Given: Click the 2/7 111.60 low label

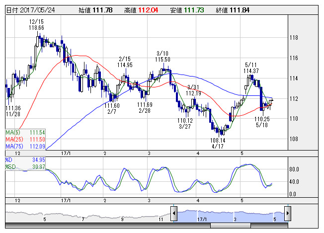Looking at the screenshot, I should (112, 108).
